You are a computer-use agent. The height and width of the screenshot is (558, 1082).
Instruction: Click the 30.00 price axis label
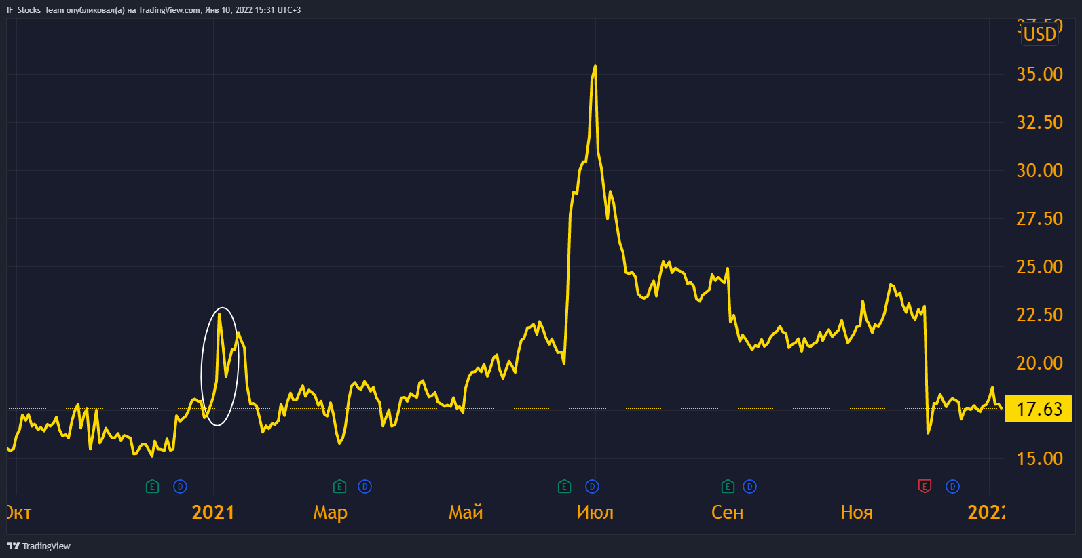point(1039,170)
